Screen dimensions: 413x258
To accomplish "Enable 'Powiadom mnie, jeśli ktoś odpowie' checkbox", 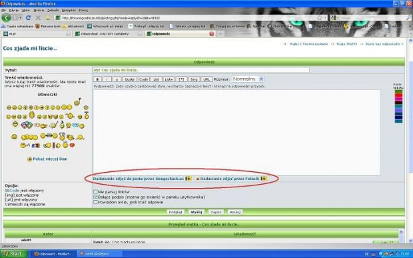I will click(x=96, y=202).
